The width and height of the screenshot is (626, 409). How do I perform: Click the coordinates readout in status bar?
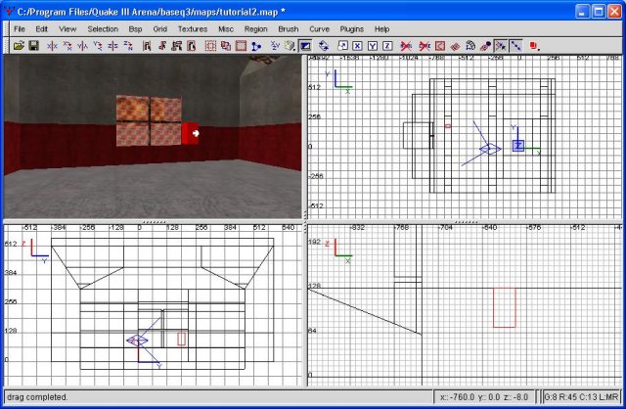coord(484,397)
